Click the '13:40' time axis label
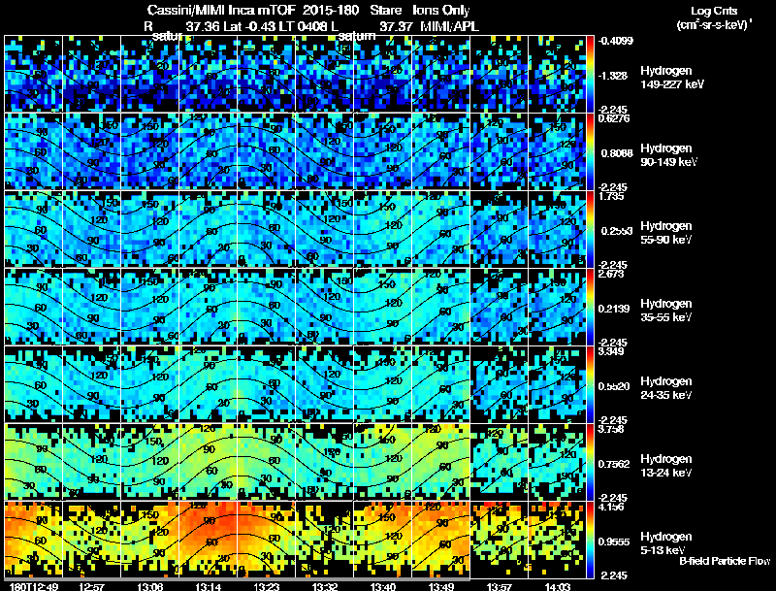 tap(383, 586)
